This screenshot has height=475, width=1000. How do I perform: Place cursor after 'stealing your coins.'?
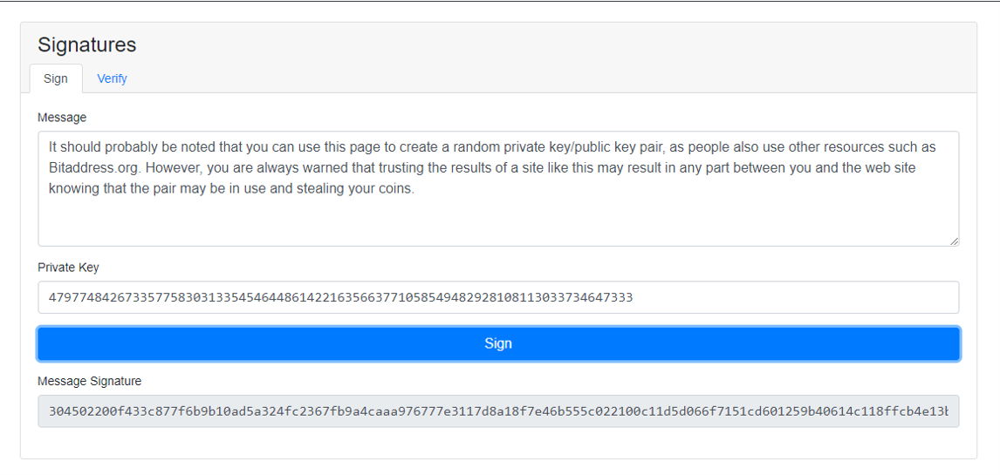coord(415,189)
